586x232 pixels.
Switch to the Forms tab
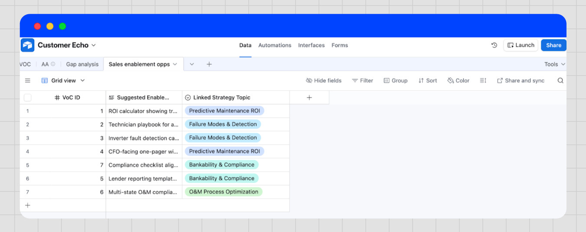(340, 45)
